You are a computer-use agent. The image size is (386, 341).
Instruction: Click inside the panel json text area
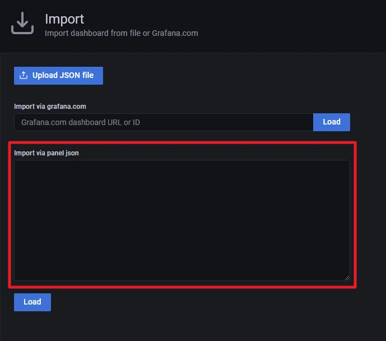(182, 220)
